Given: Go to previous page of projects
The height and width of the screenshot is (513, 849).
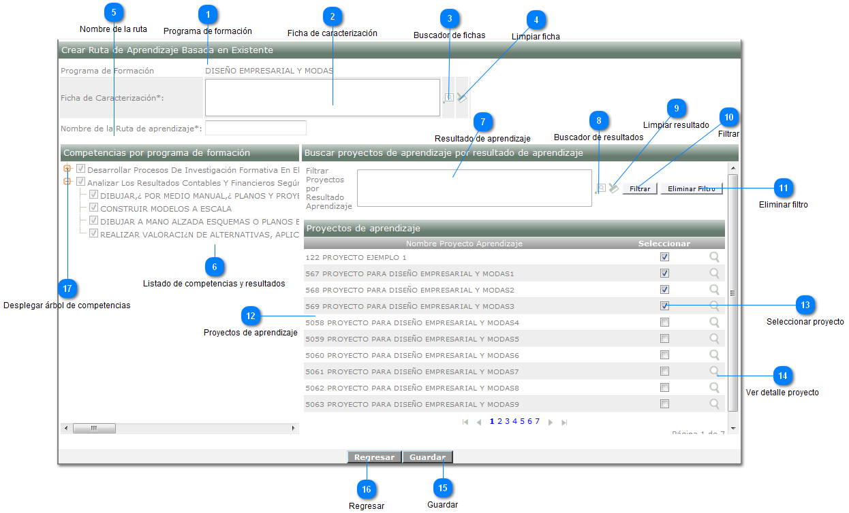Looking at the screenshot, I should pos(478,423).
